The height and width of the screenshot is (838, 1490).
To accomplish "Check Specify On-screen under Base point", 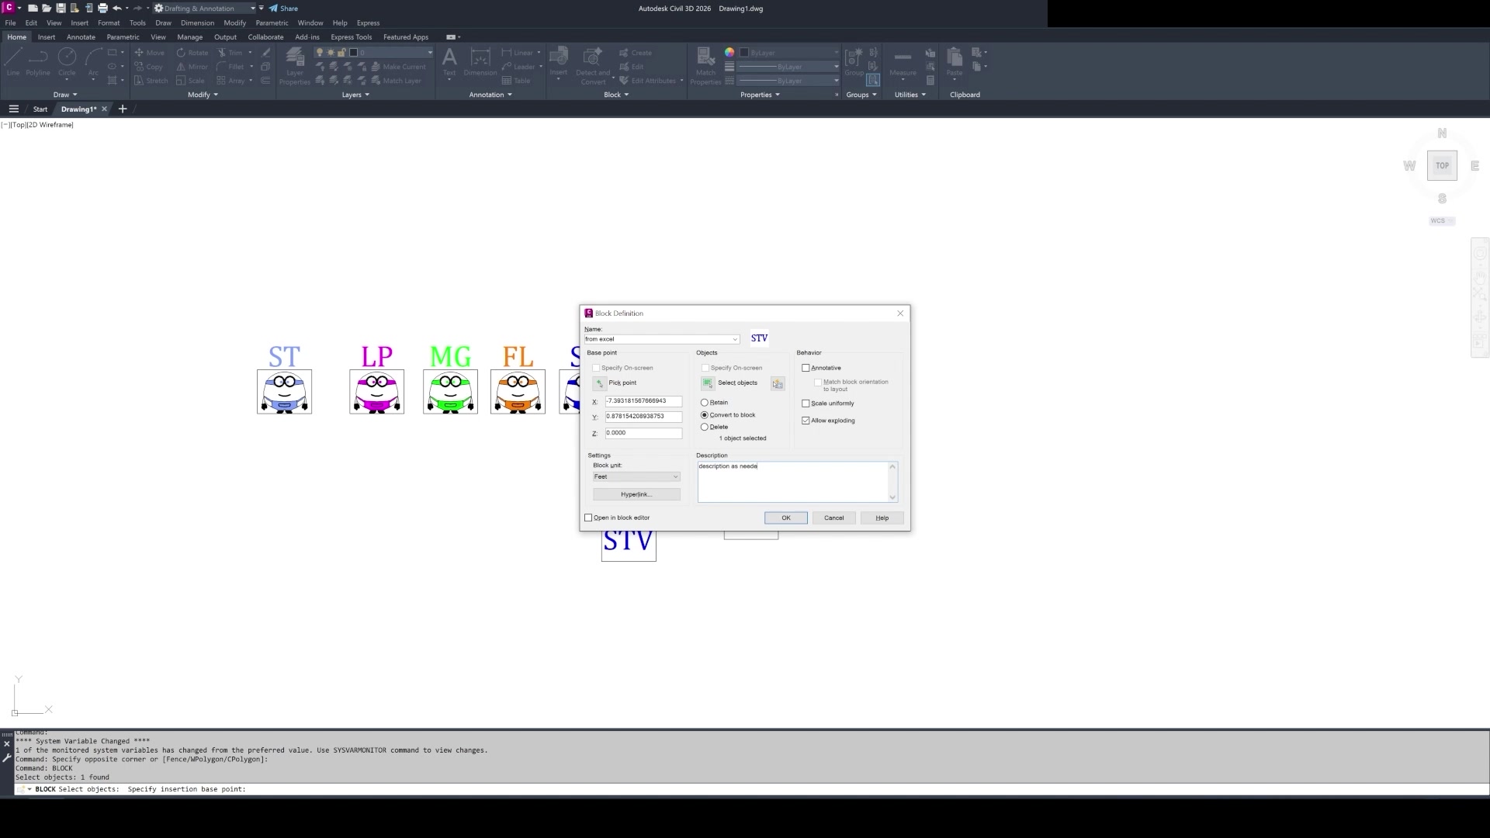I will tap(596, 368).
